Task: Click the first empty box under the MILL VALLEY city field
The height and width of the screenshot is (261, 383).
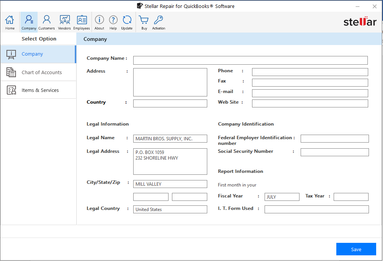Action: [151, 197]
